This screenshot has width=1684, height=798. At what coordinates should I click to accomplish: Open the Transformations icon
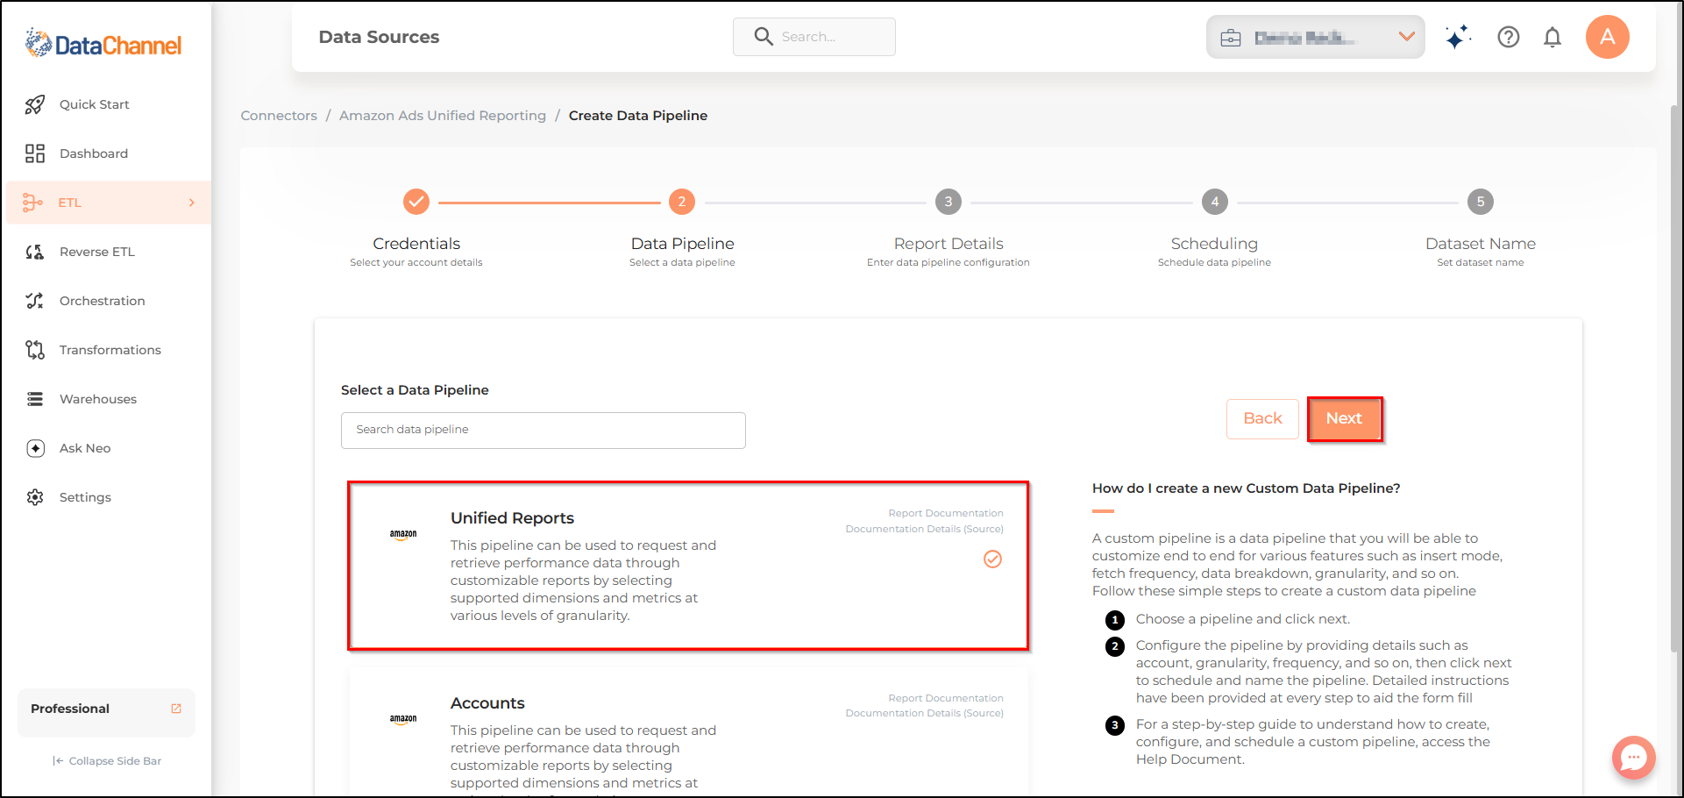click(x=35, y=350)
